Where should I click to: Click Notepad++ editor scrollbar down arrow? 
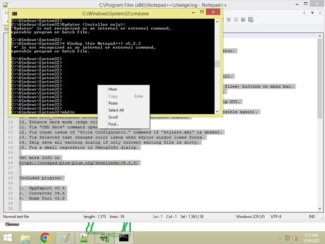320,208
